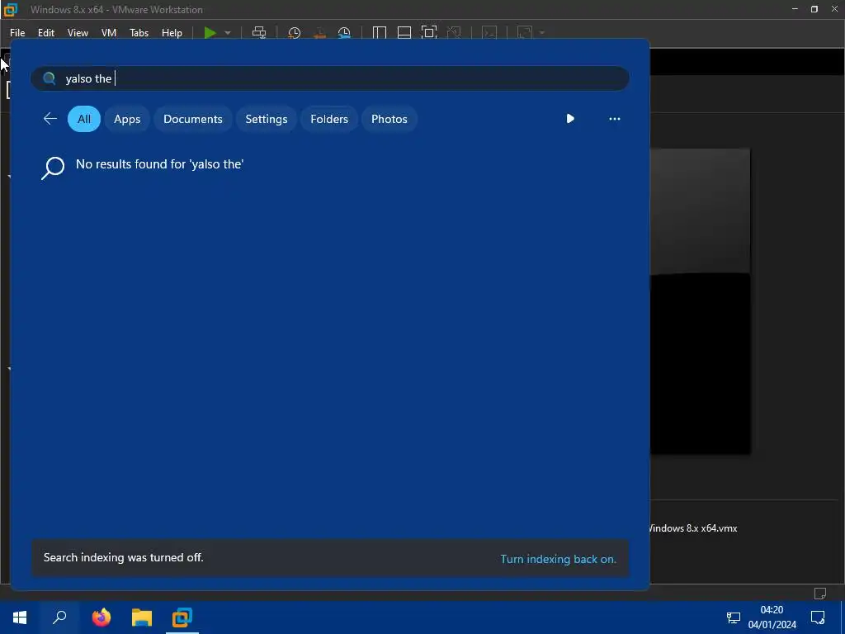
Task: Filter search results by Settings
Action: click(267, 119)
